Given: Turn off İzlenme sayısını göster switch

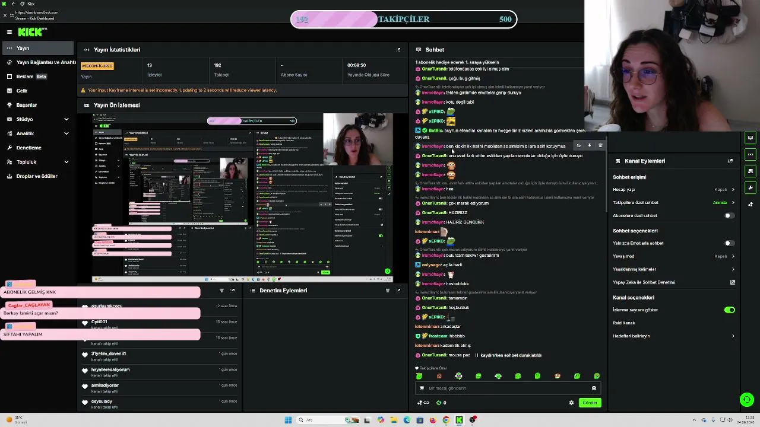Looking at the screenshot, I should pyautogui.click(x=730, y=310).
